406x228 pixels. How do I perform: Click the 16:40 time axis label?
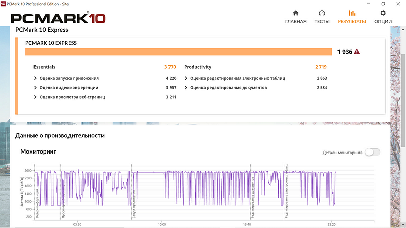click(247, 224)
